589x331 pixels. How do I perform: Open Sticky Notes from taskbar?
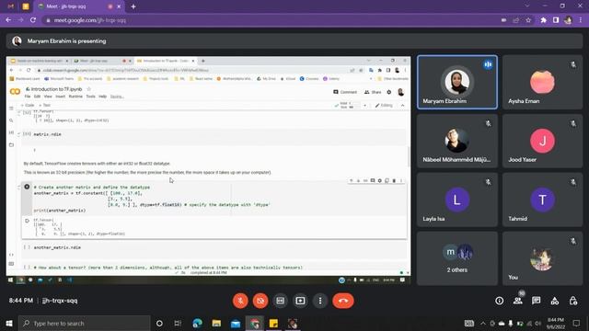(x=273, y=323)
